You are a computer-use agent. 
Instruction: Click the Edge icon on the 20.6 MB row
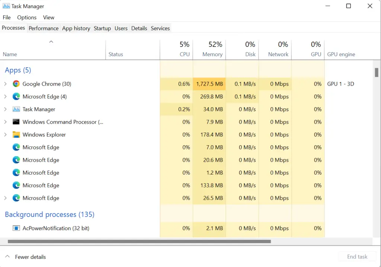16,160
